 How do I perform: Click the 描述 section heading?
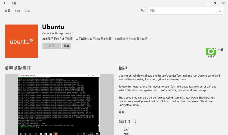123,68
